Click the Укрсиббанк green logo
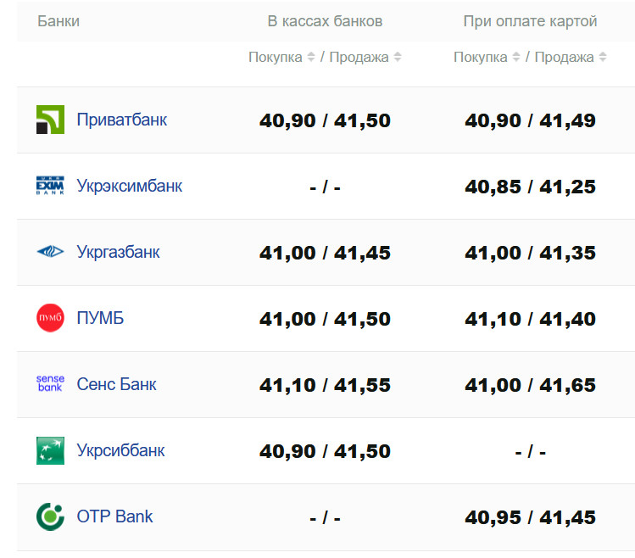Viewport: 635px width, 558px height. pos(50,450)
